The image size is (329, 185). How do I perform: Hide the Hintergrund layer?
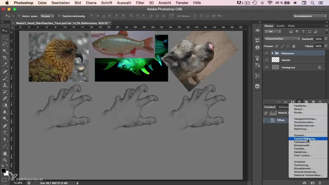267,67
